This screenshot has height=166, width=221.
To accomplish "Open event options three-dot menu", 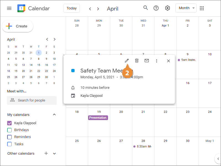I will pos(156,61).
